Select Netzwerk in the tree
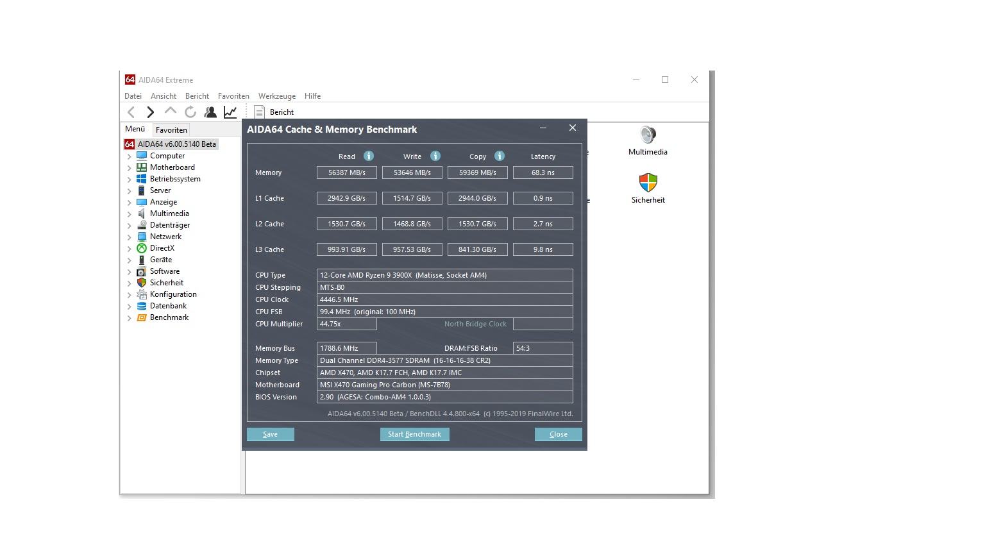Viewport: 985px width, 554px height. coord(166,237)
